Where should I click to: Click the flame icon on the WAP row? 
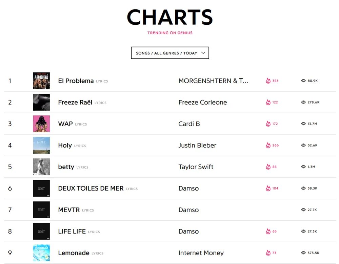[x=268, y=124]
